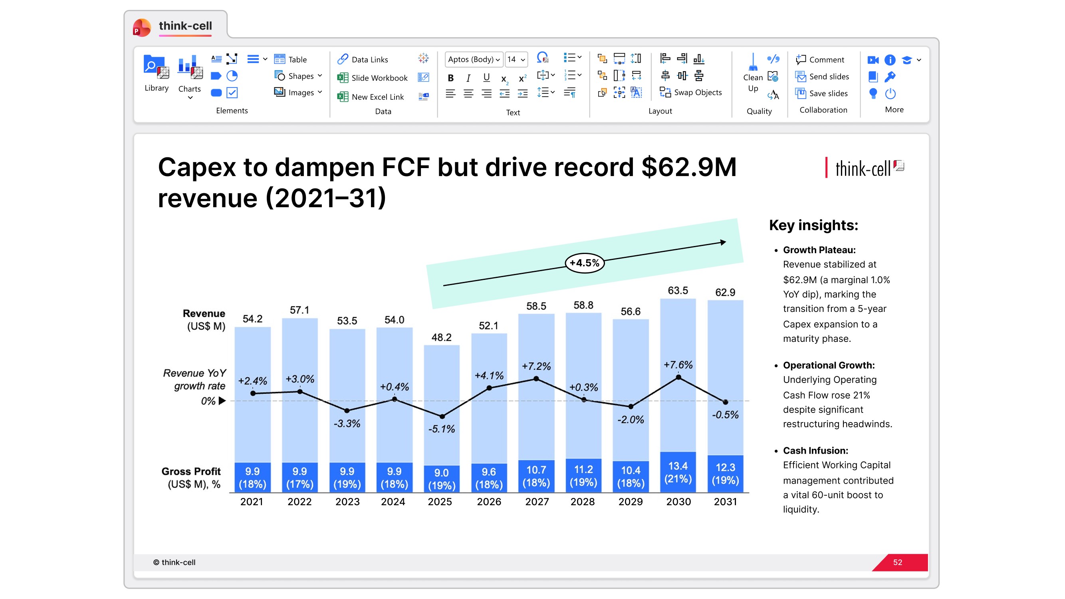Click the Data Links chain icon
Image resolution: width=1065 pixels, height=599 pixels.
coord(343,60)
